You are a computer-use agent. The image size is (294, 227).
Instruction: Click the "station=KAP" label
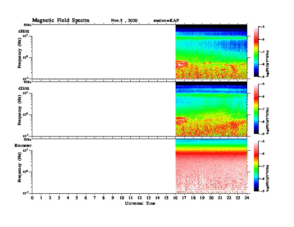[166, 20]
